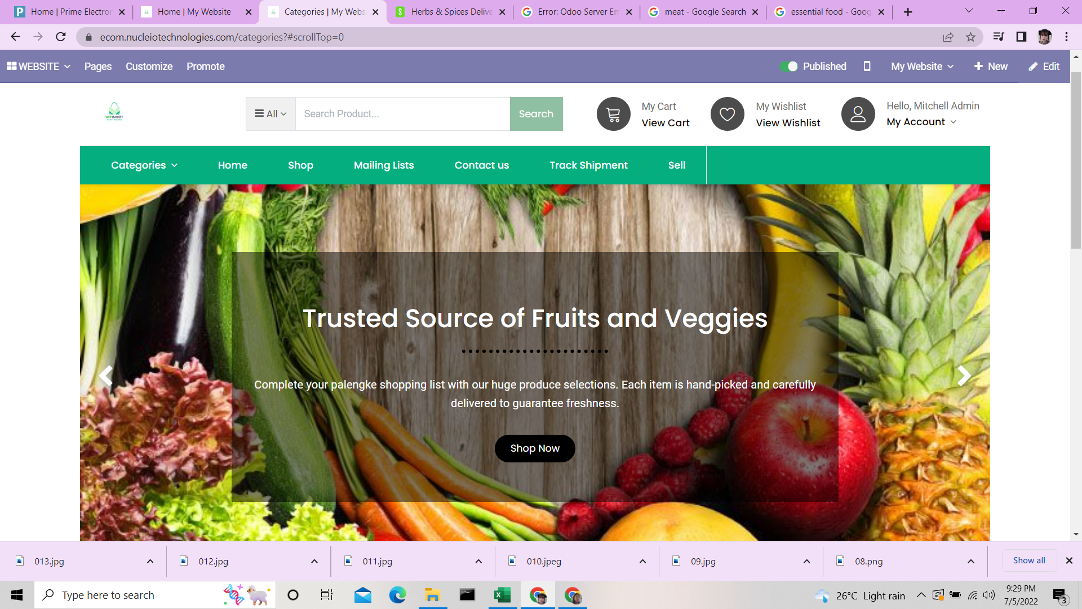Click the green Search button
This screenshot has height=609, width=1082.
pyautogui.click(x=536, y=114)
